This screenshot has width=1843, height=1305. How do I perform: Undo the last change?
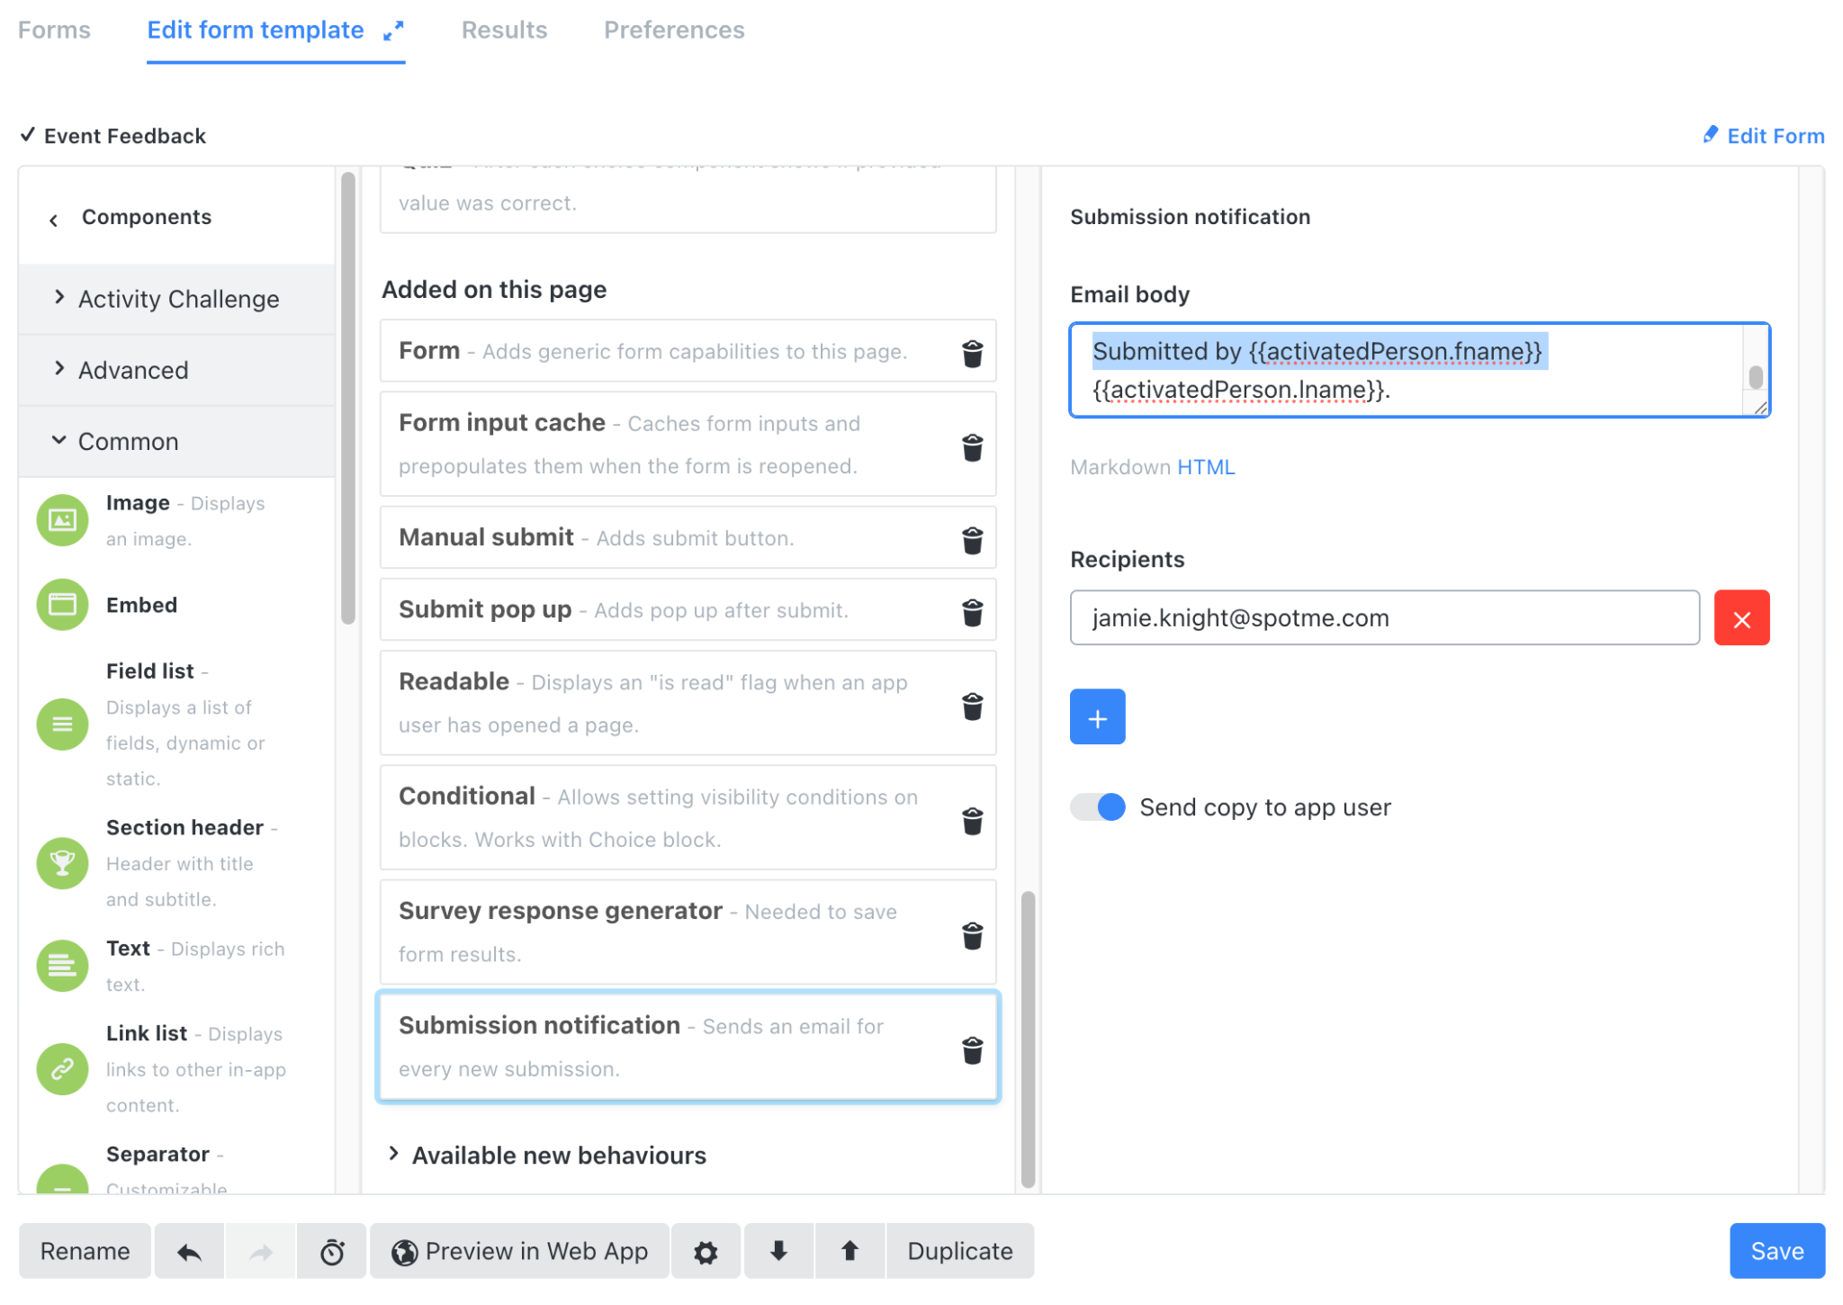pos(189,1250)
